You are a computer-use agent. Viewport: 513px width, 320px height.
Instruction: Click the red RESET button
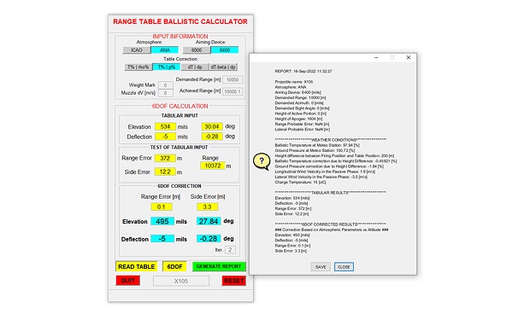point(234,281)
